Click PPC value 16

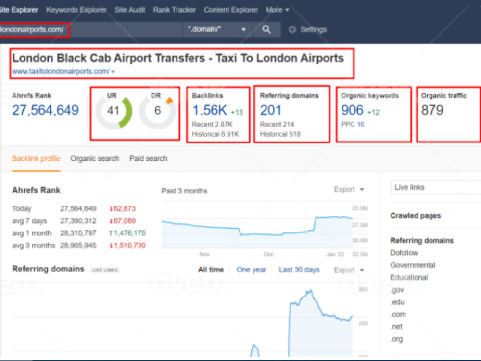click(x=360, y=124)
